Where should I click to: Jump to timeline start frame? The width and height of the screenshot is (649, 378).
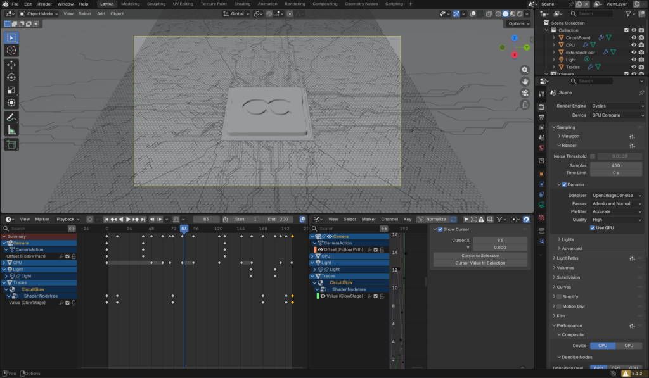click(x=106, y=219)
